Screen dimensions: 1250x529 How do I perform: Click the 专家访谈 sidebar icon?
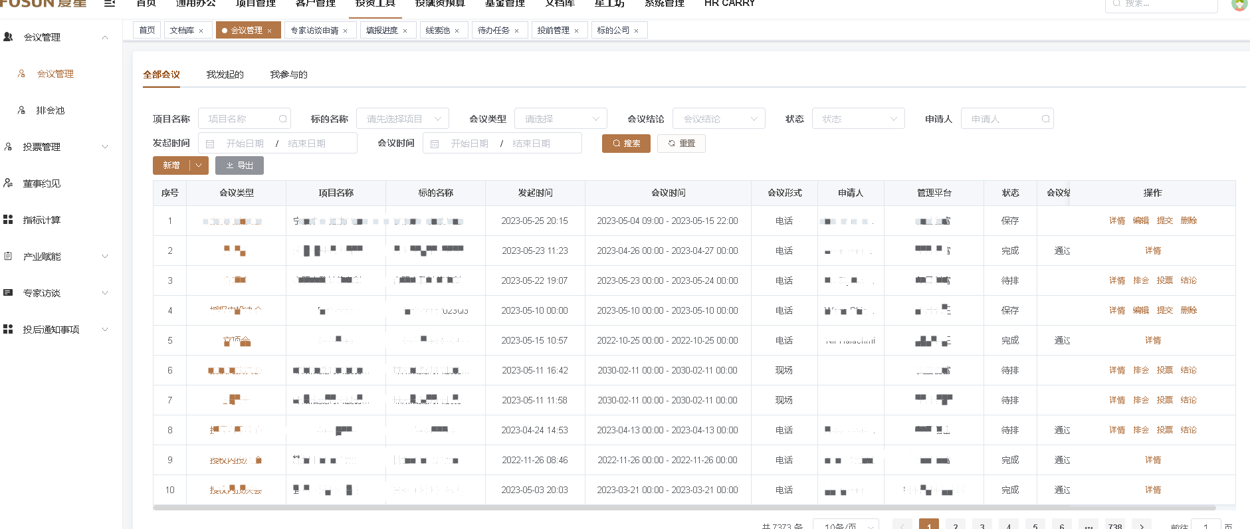(8, 293)
